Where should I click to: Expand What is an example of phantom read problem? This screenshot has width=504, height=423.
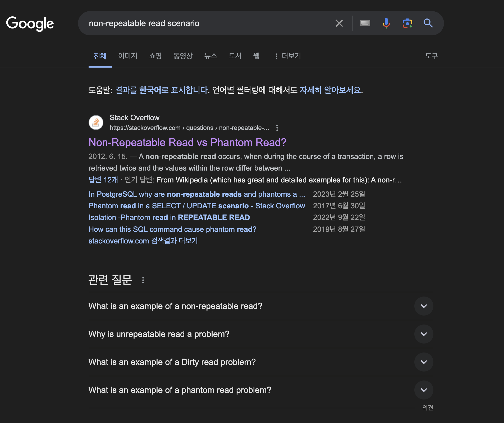pos(261,390)
